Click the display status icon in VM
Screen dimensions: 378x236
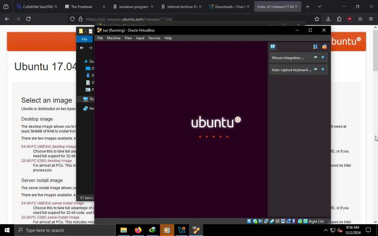click(283, 221)
